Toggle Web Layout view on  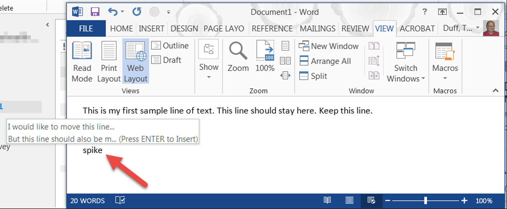[x=136, y=62]
